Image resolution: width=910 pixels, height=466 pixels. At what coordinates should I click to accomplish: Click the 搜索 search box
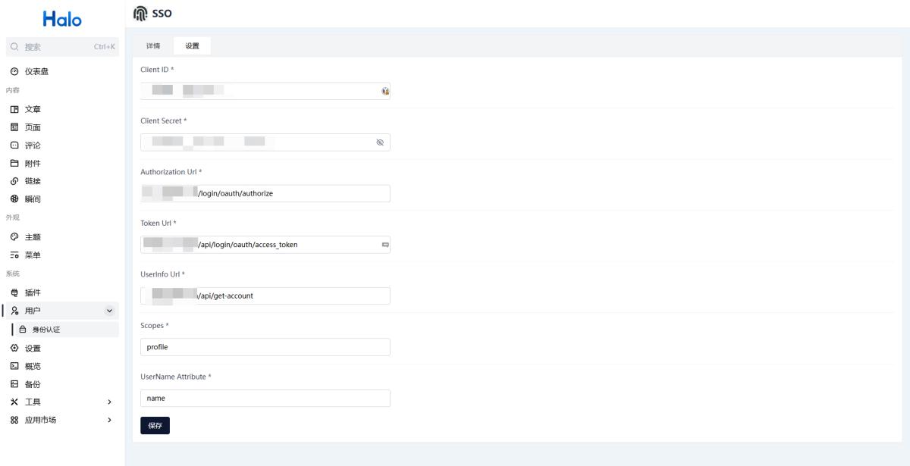point(61,47)
